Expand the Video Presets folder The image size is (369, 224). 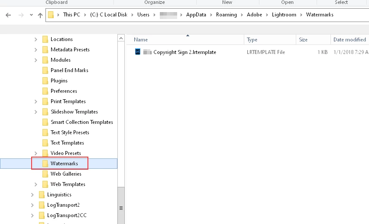36,153
